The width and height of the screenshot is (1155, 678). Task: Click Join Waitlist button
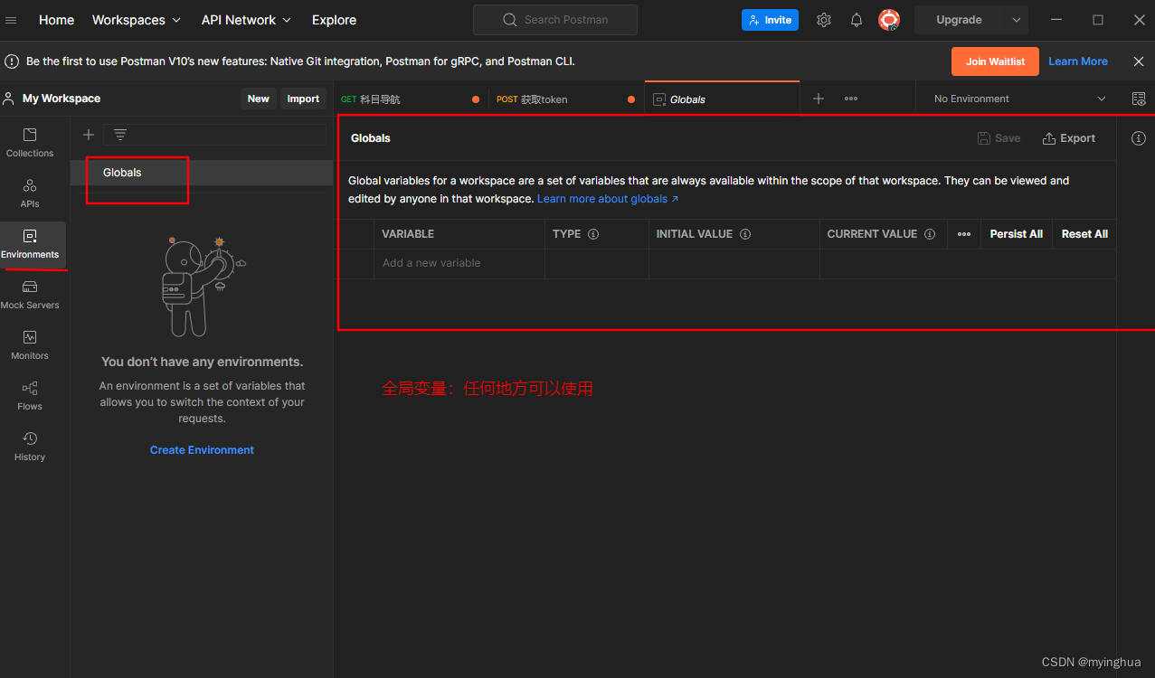pyautogui.click(x=995, y=61)
